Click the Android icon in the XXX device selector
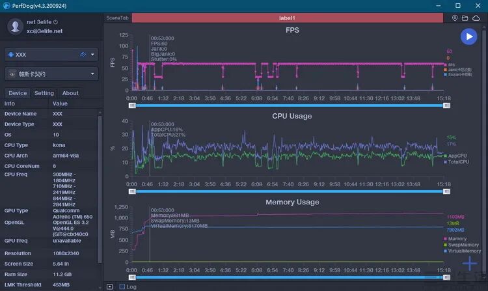 point(11,55)
